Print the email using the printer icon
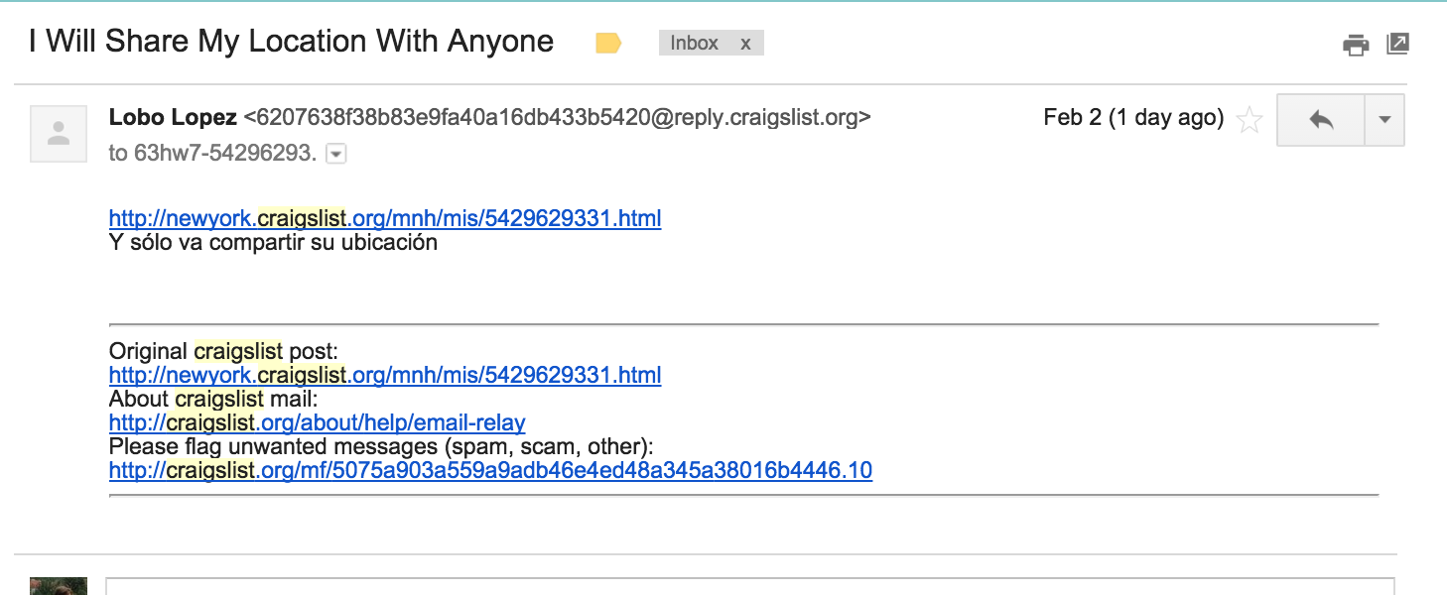This screenshot has height=595, width=1447. [x=1356, y=45]
